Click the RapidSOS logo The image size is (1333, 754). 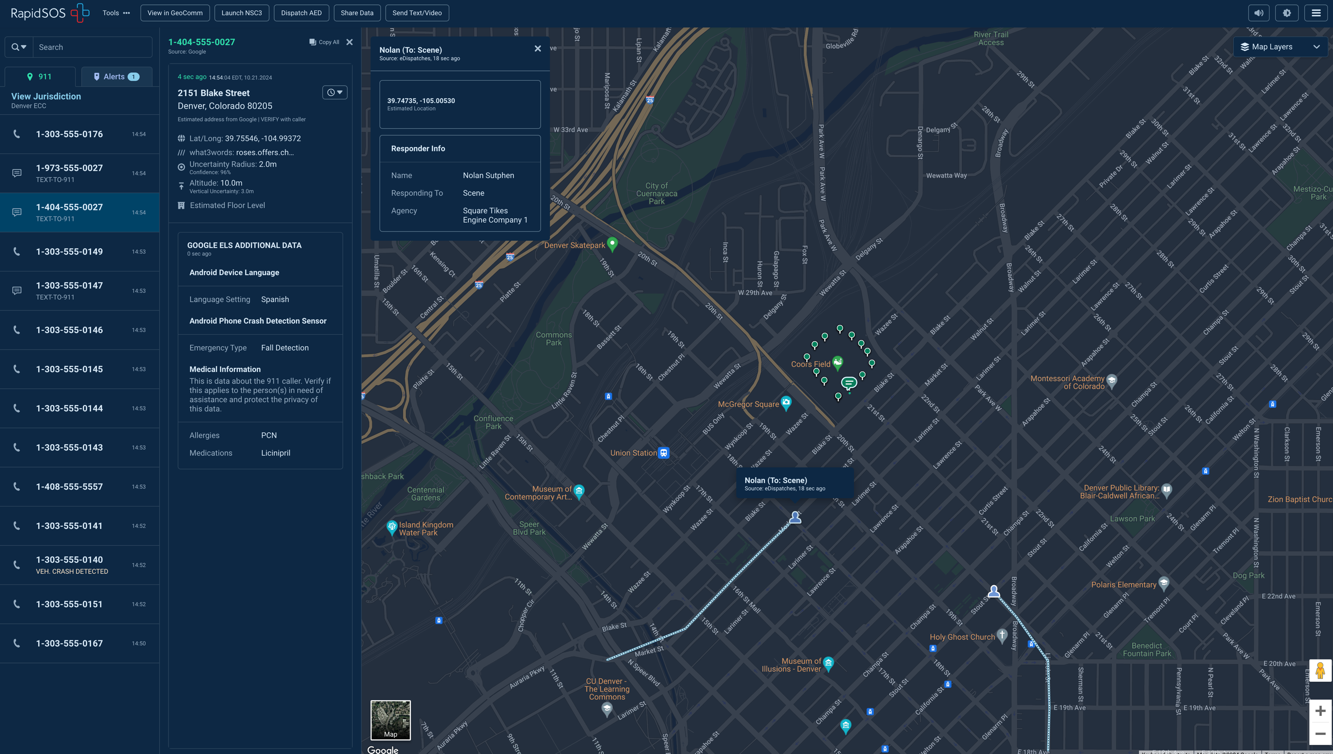click(50, 13)
